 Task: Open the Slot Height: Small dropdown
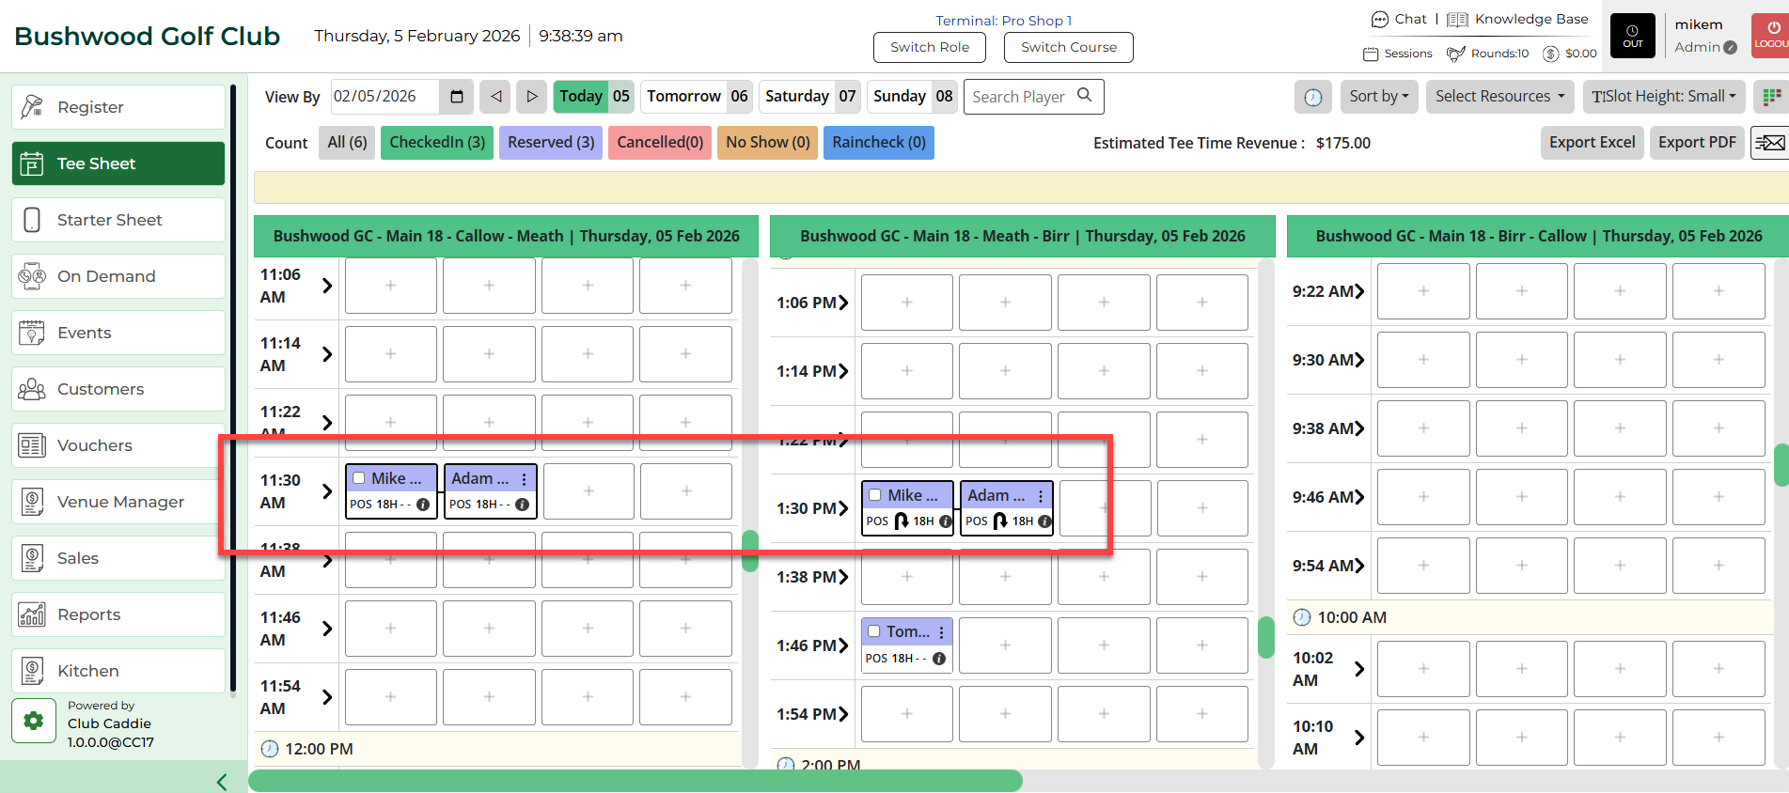(x=1663, y=96)
